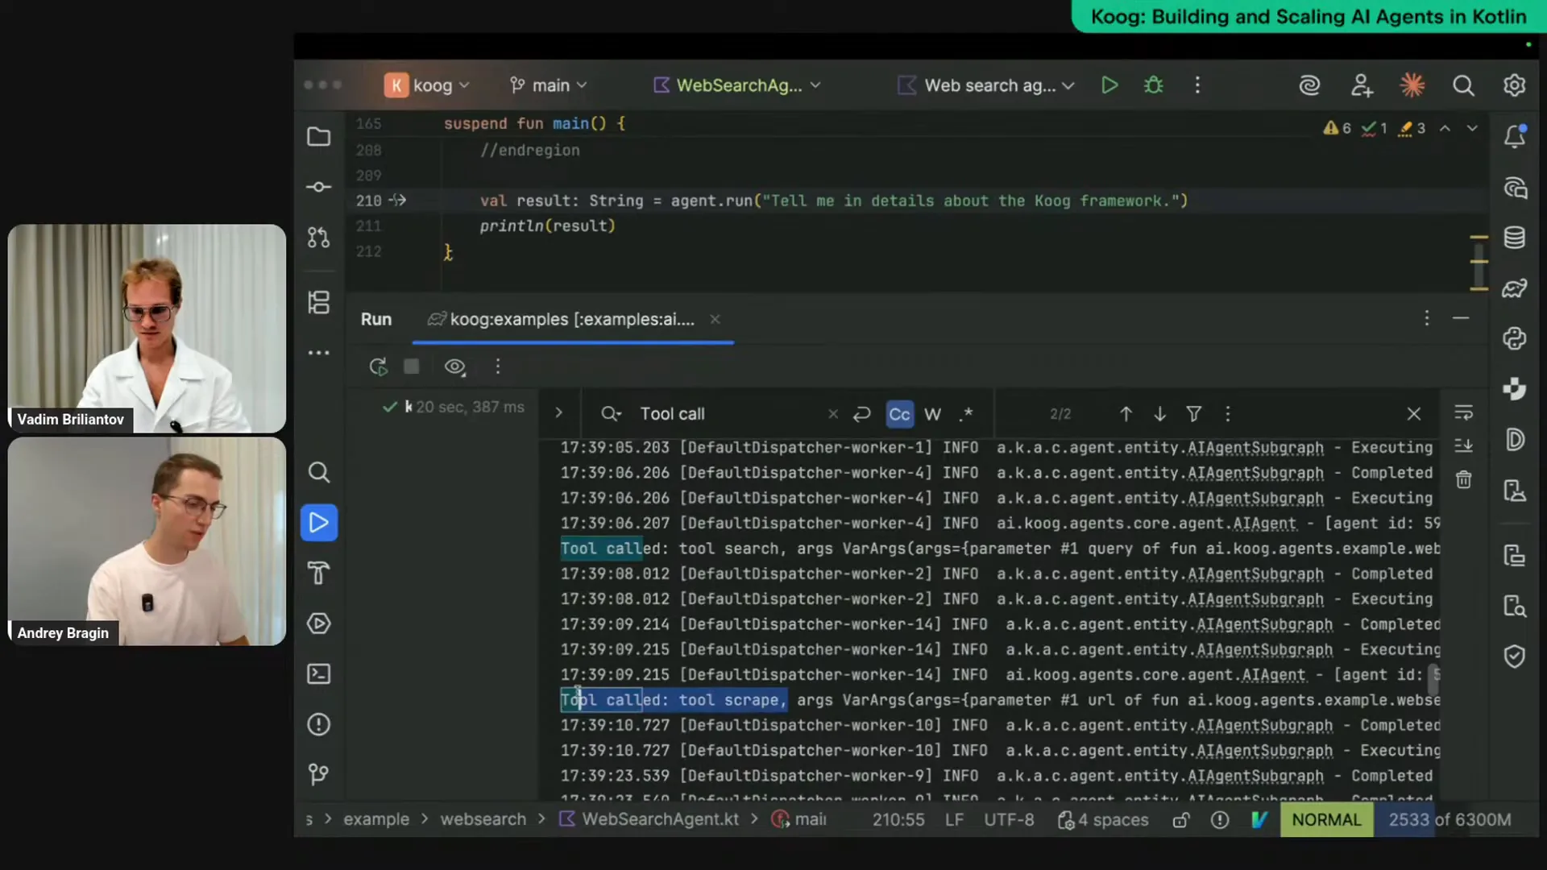Click the 4 spaces indent setting
1547x870 pixels.
coord(1103,820)
